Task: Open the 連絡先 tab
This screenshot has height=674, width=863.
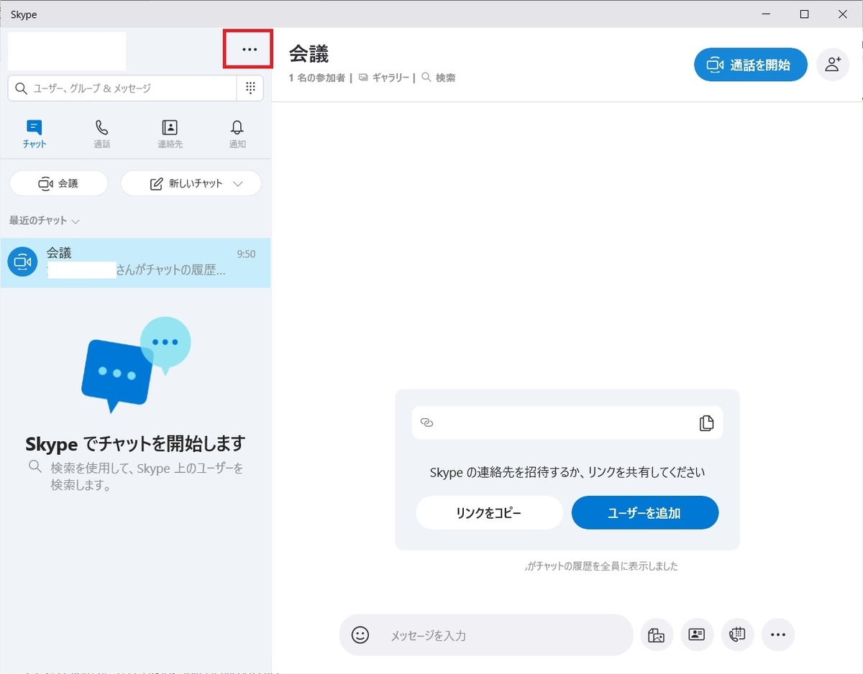Action: pos(170,134)
